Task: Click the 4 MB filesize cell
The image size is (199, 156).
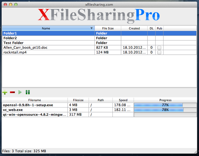Action: point(78,105)
